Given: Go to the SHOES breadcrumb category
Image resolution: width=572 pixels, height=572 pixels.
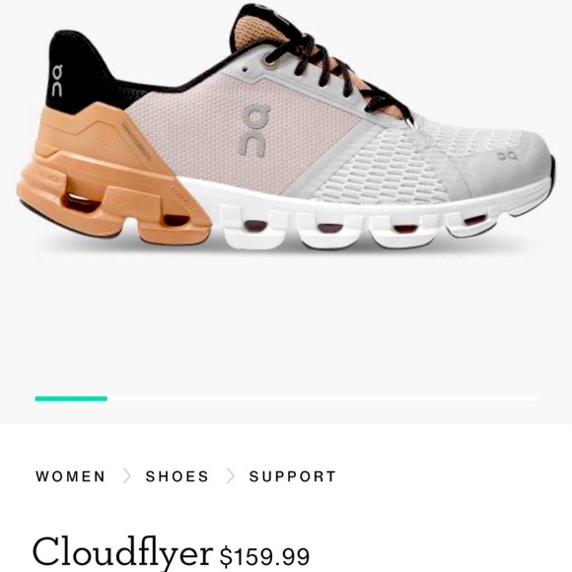Looking at the screenshot, I should click(x=177, y=476).
